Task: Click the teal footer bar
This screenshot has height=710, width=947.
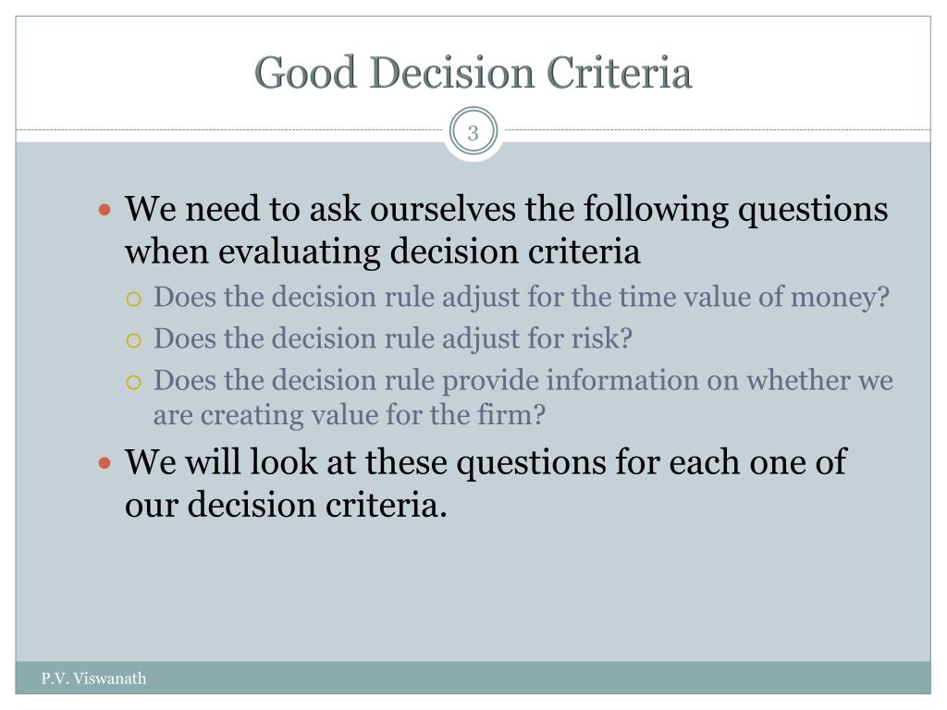Action: click(473, 678)
